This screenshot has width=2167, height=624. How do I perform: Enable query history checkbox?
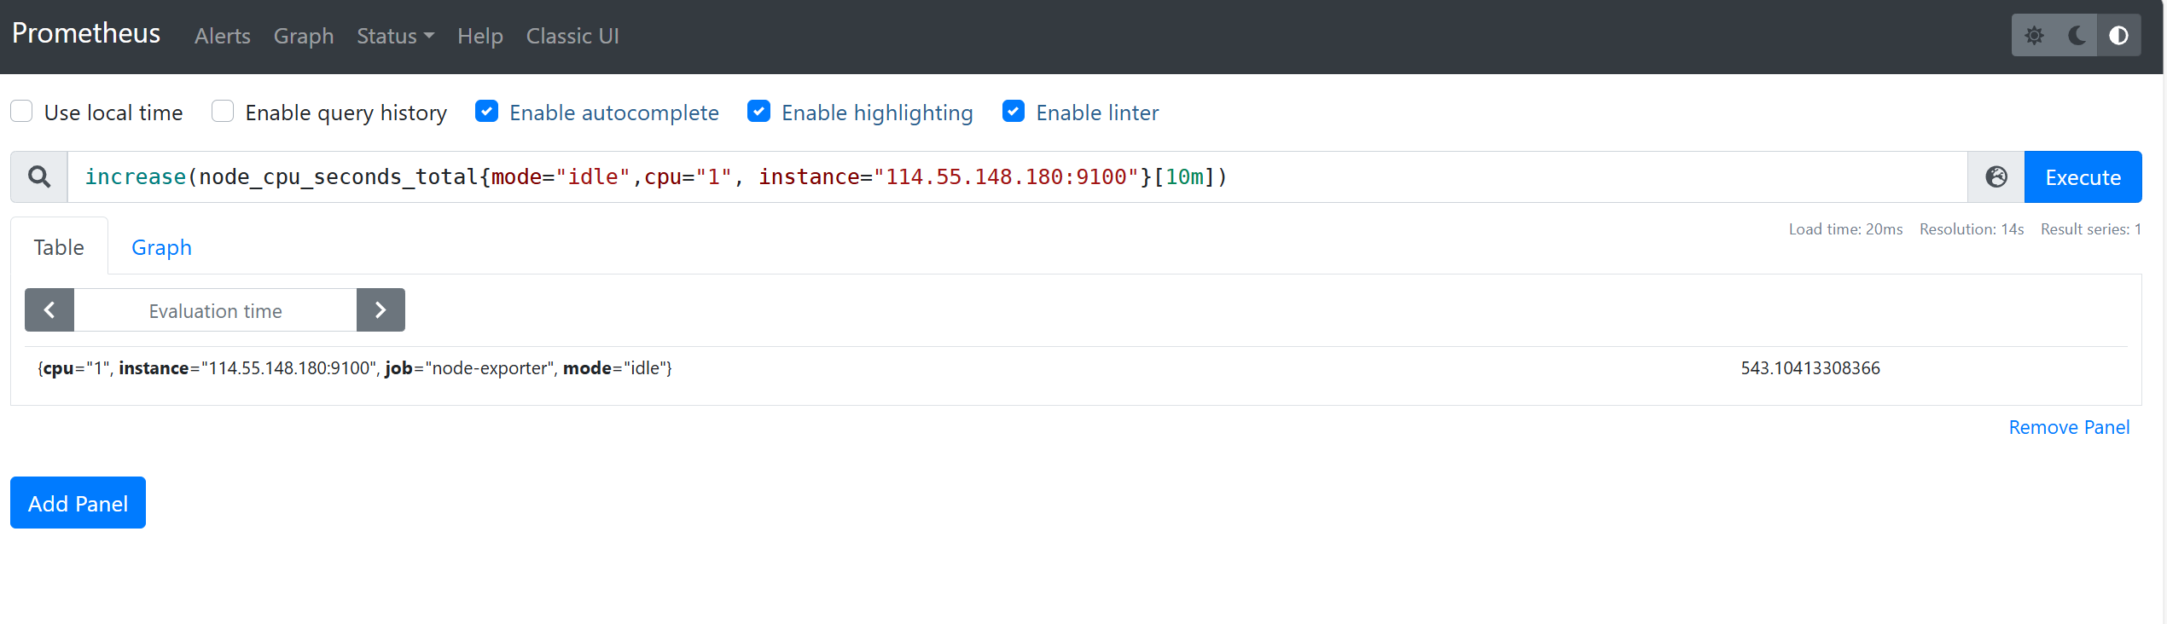(x=223, y=112)
